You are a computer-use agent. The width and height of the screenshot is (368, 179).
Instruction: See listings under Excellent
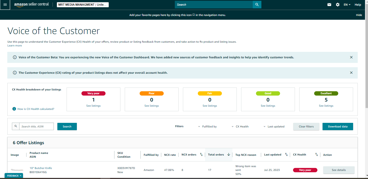[x=326, y=106]
